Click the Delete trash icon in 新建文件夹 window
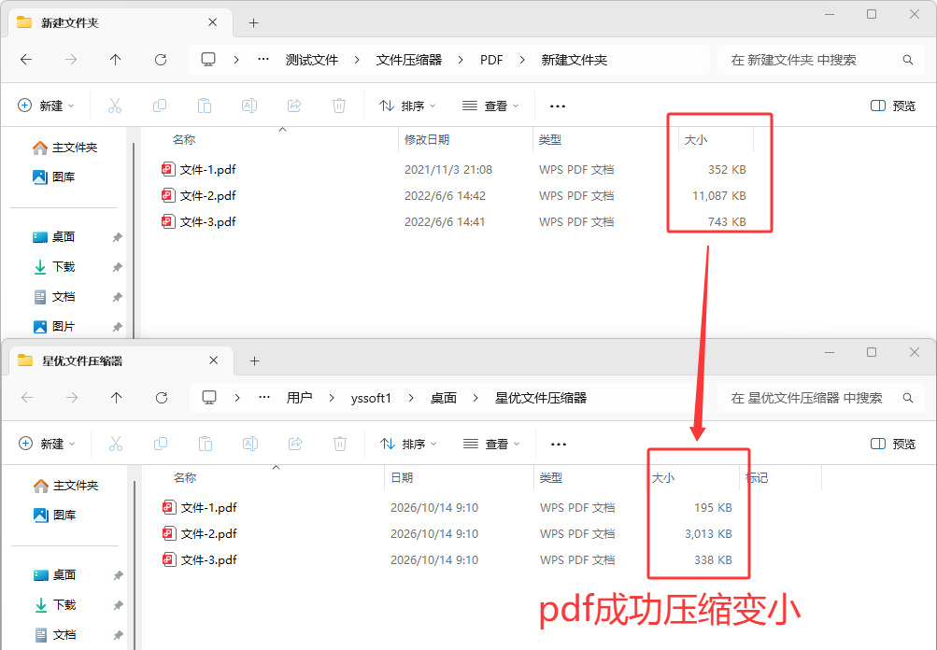 pyautogui.click(x=339, y=106)
